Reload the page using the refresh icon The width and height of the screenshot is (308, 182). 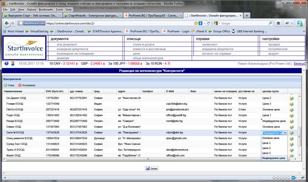(208, 23)
